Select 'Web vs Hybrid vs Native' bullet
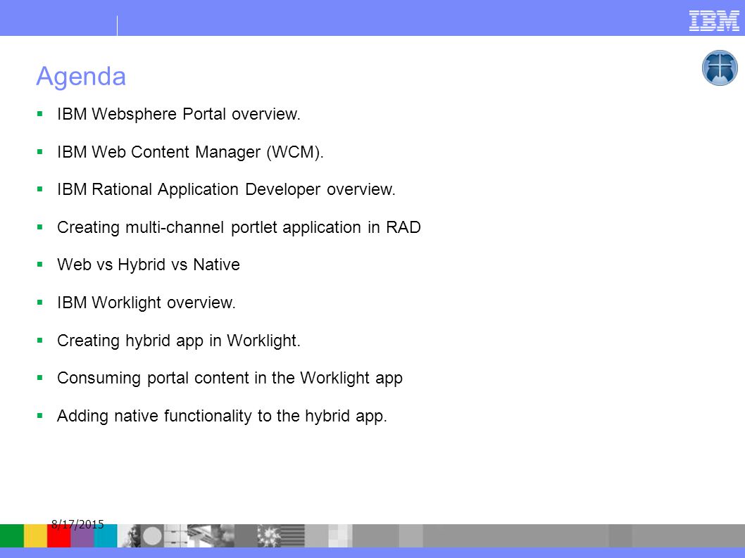Image resolution: width=745 pixels, height=558 pixels. pyautogui.click(x=149, y=265)
